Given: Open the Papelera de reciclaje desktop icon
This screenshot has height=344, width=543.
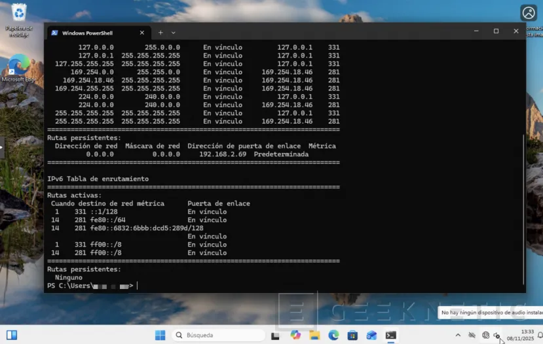Looking at the screenshot, I should pos(19,13).
